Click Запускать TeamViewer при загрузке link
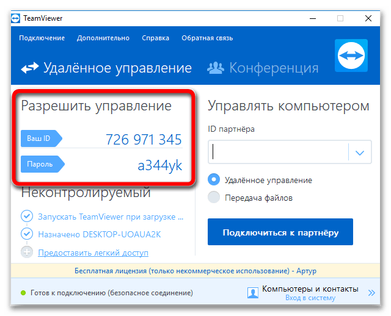The image size is (391, 316). click(x=111, y=217)
